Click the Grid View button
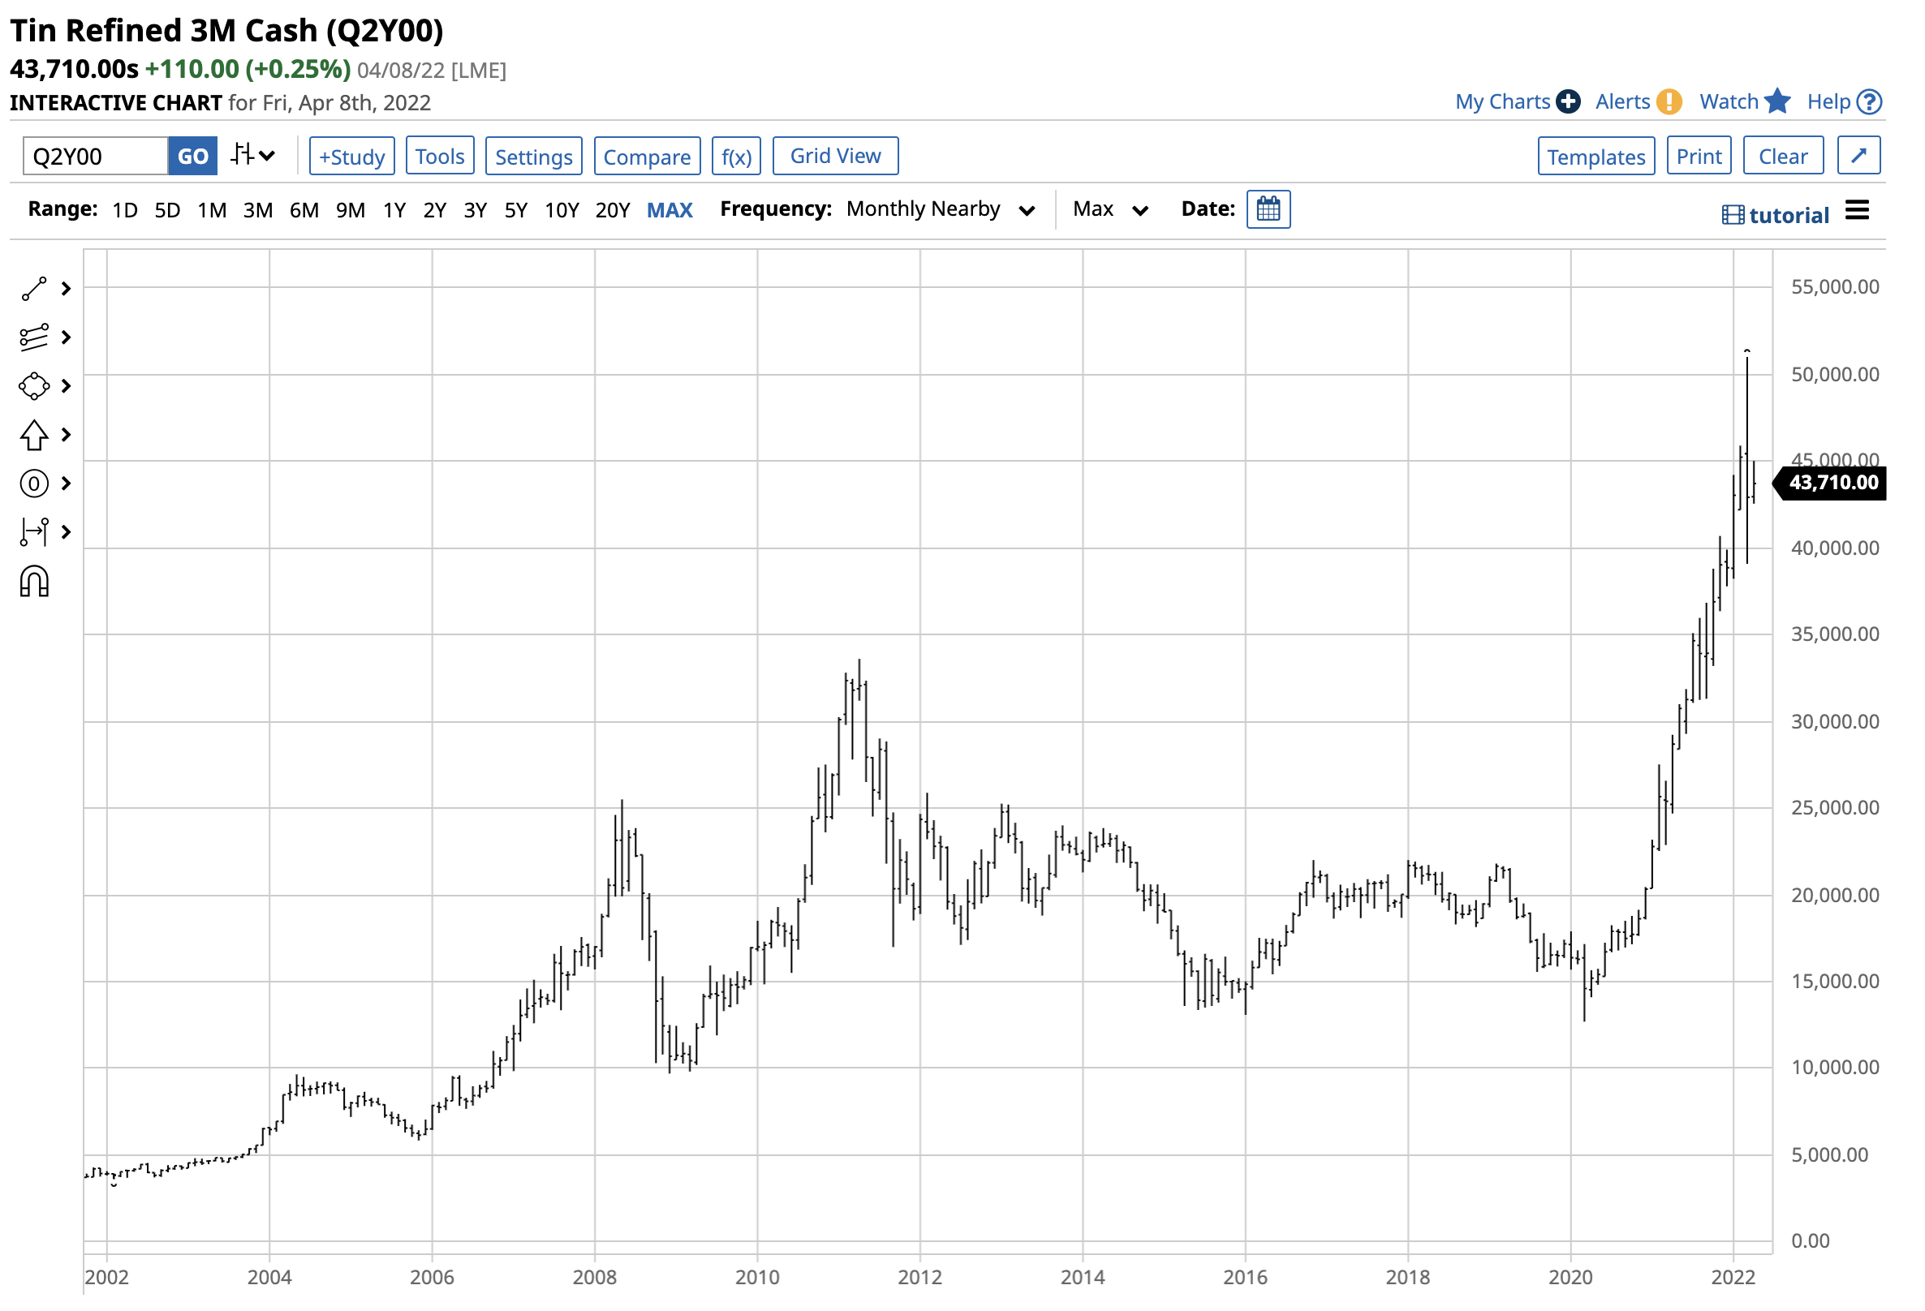1925x1311 pixels. pyautogui.click(x=835, y=156)
